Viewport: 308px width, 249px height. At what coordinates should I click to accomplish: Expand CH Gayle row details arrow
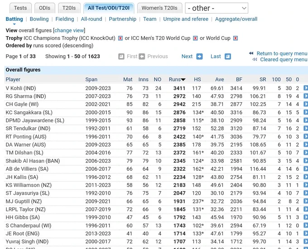tap(306, 104)
